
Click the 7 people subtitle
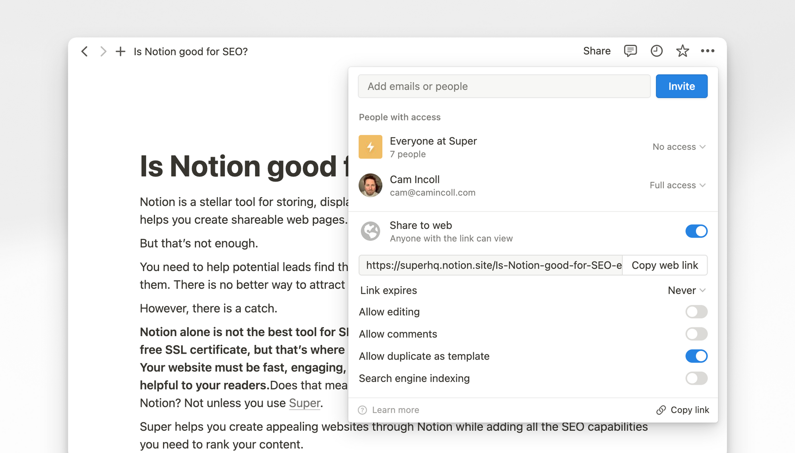(408, 154)
